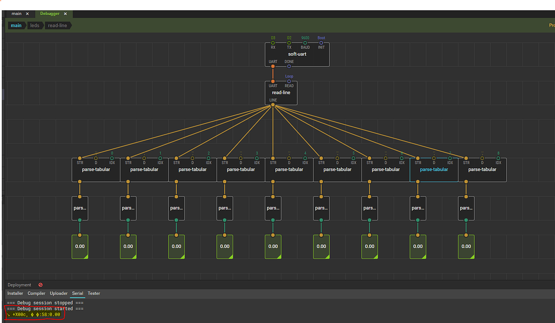Image resolution: width=555 pixels, height=323 pixels.
Task: Switch to the Uploader tab
Action: (59, 294)
